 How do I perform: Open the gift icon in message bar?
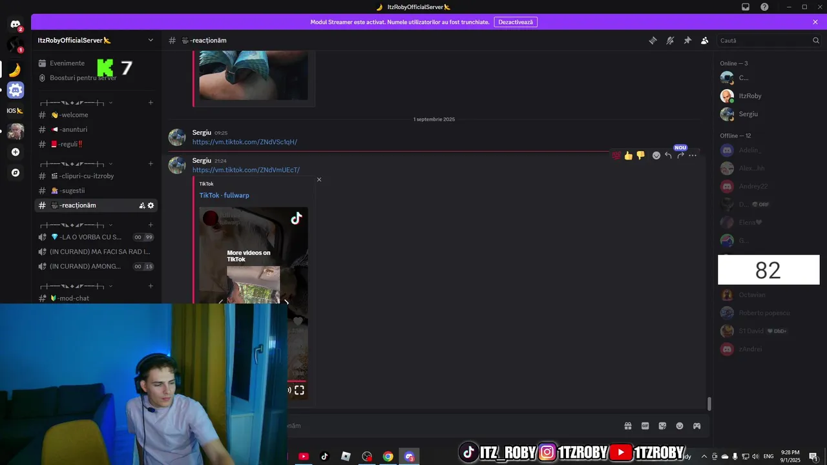(x=627, y=426)
